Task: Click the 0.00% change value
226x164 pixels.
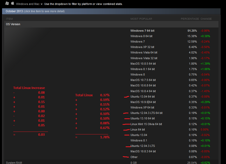Action: (205, 130)
